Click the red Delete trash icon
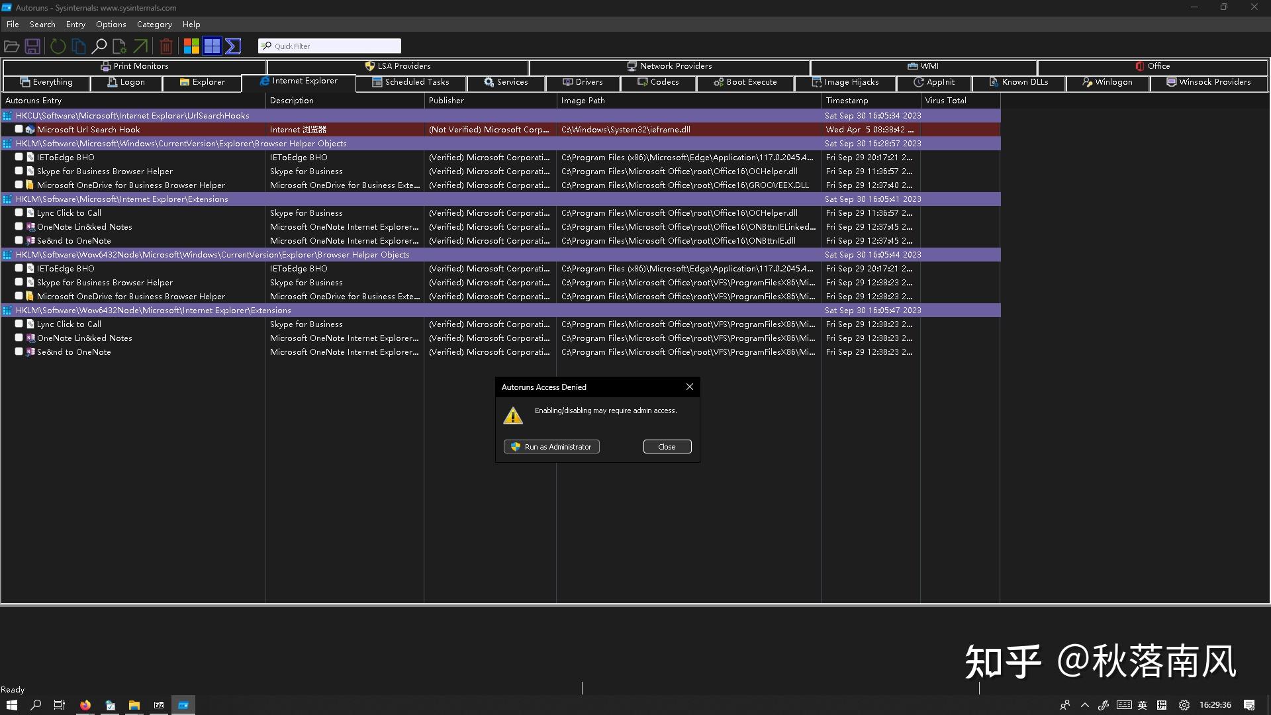Image resolution: width=1271 pixels, height=715 pixels. point(166,46)
